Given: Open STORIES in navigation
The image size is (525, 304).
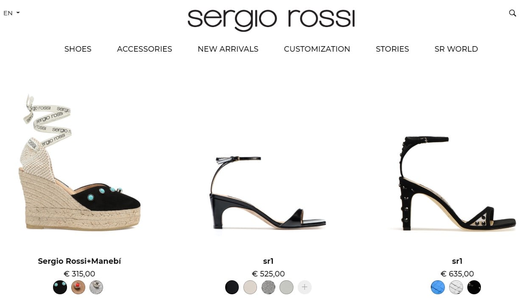Looking at the screenshot, I should pyautogui.click(x=392, y=49).
